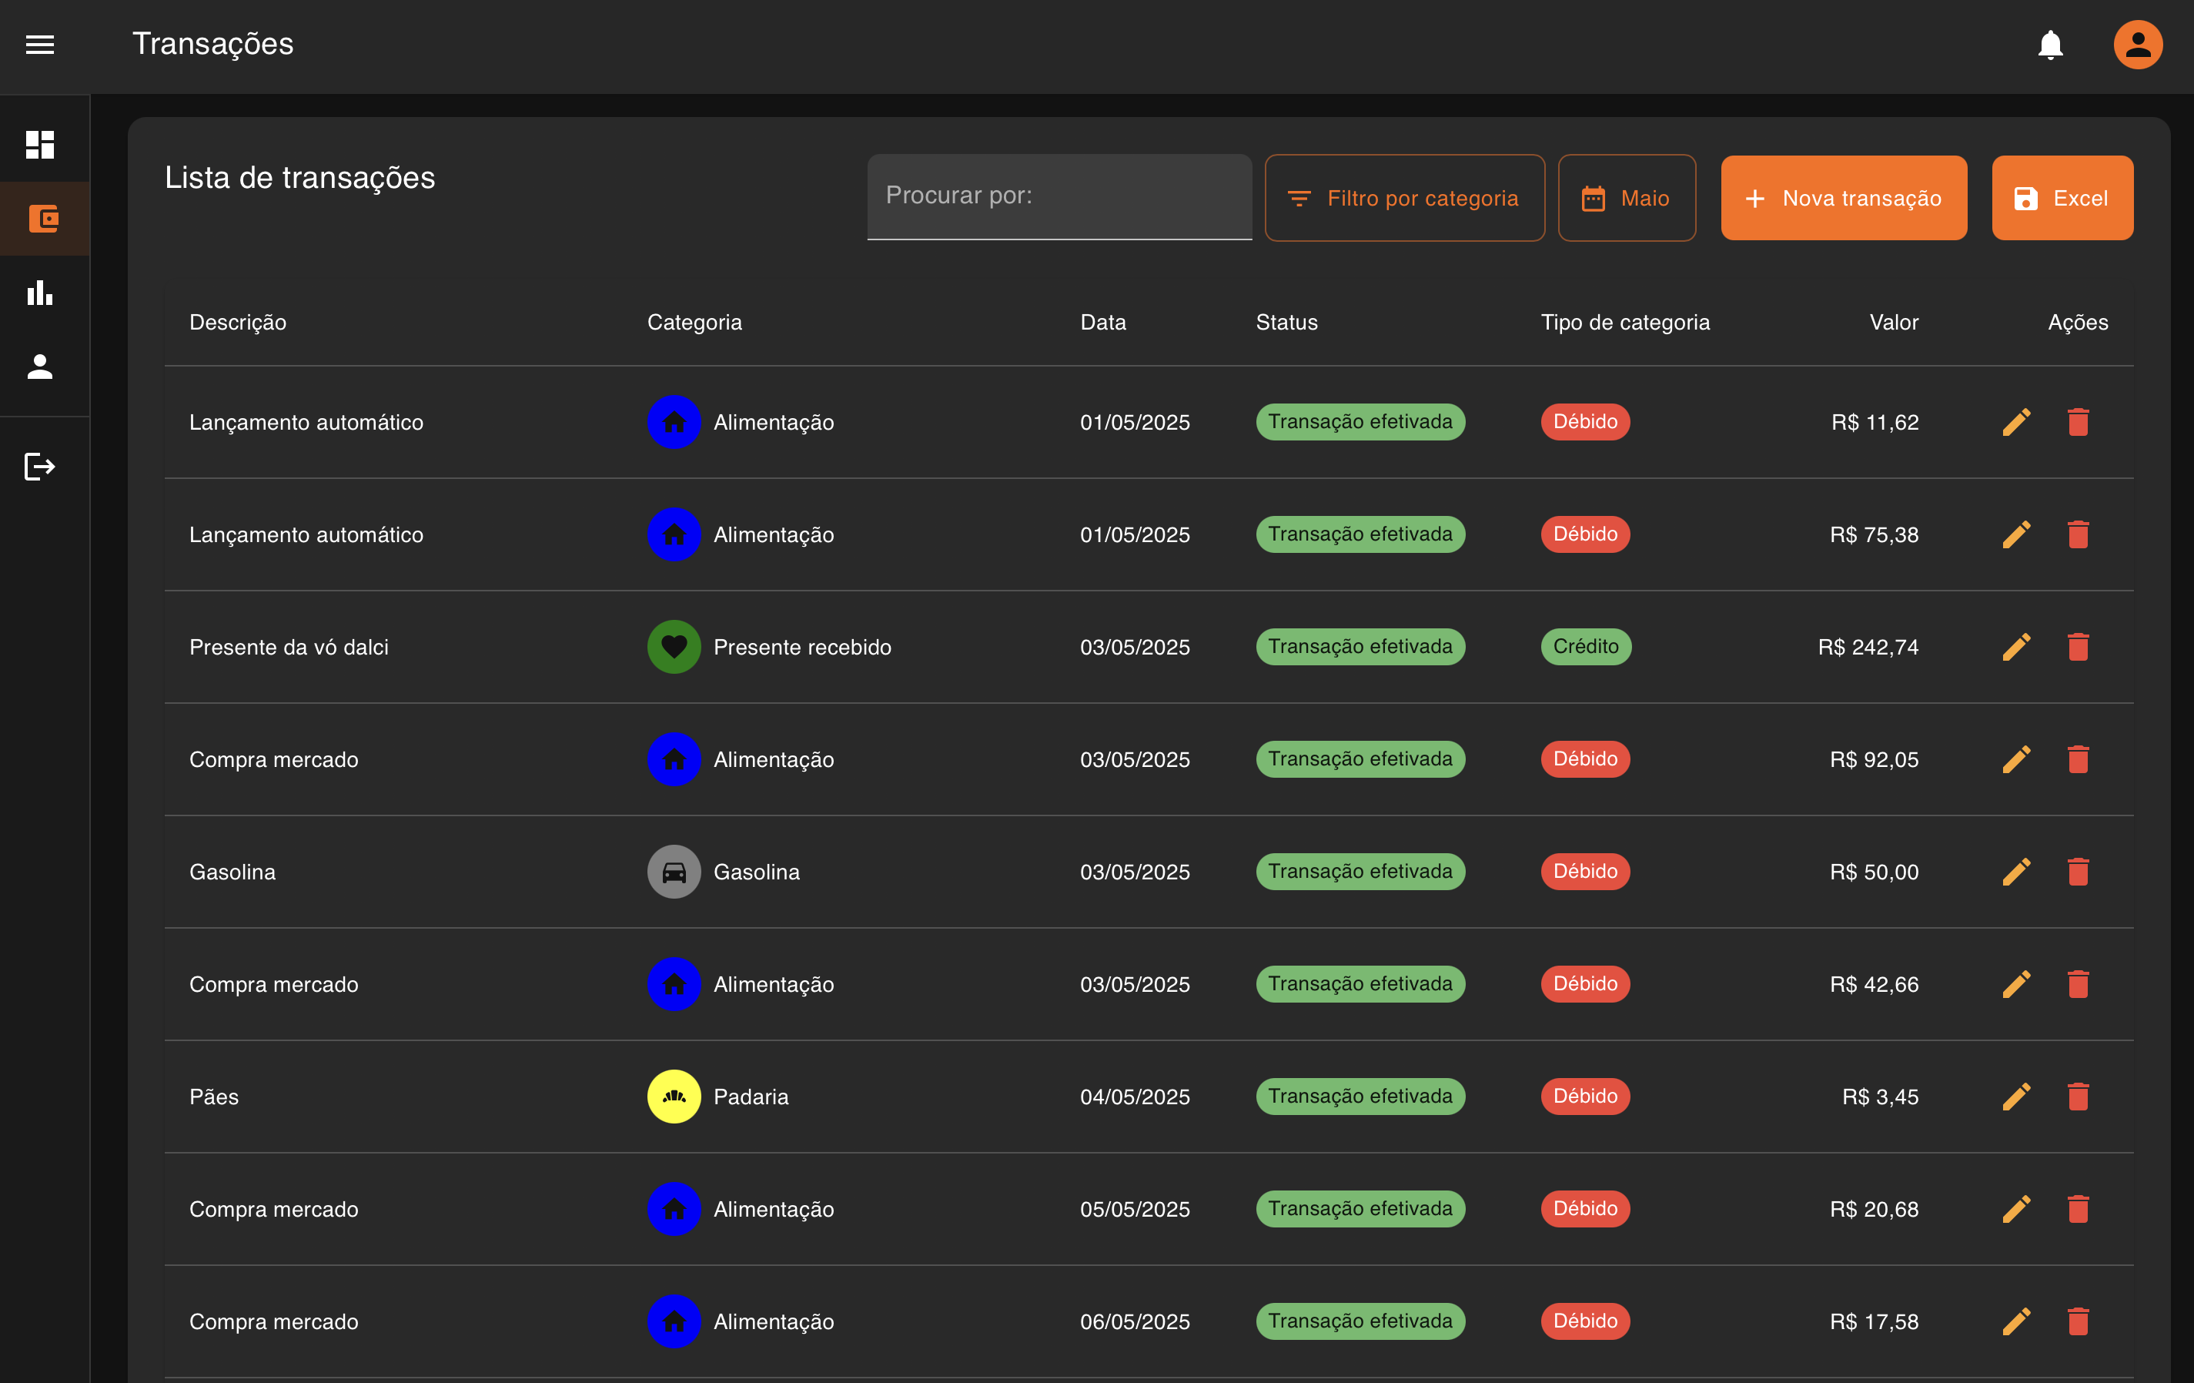Click the gray car icon for Gasolina category
This screenshot has height=1383, width=2194.
point(674,872)
